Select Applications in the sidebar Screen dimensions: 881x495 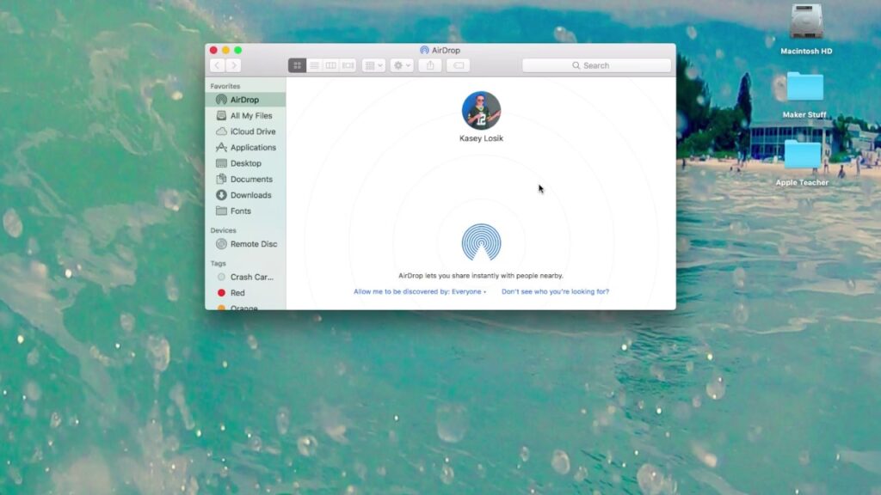pyautogui.click(x=252, y=148)
